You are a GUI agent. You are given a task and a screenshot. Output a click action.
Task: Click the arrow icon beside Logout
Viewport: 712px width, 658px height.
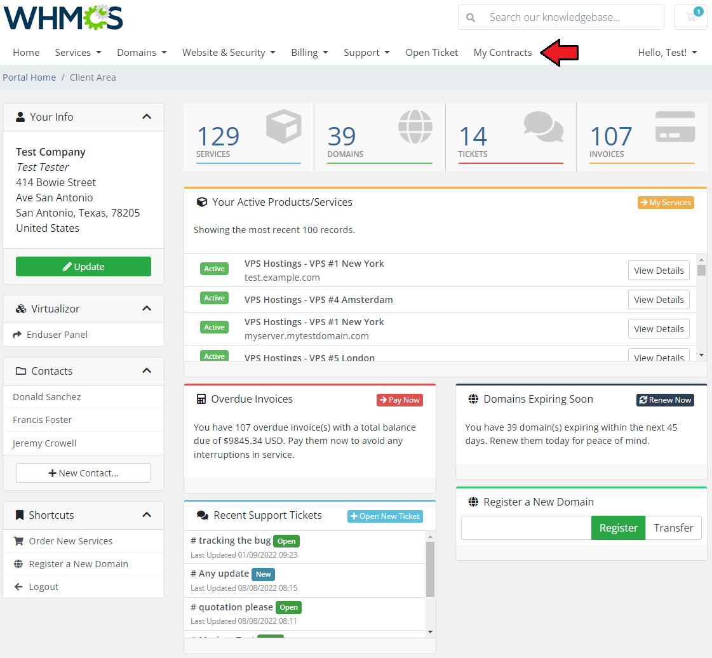pyautogui.click(x=18, y=587)
